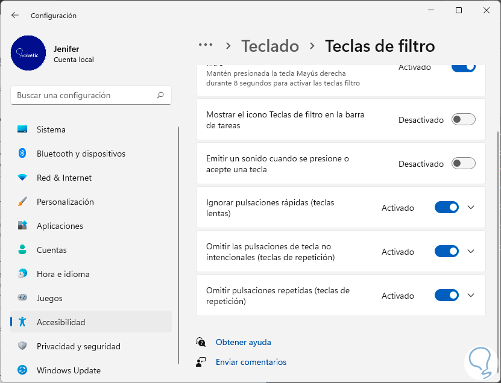Image resolution: width=501 pixels, height=383 pixels.
Task: Expand Omitir pulsaciones repetidas chevron
Action: pos(471,296)
